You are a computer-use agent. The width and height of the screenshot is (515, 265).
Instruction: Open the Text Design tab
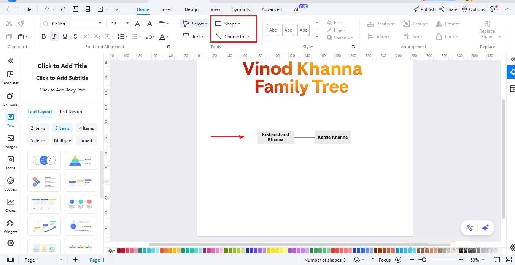click(70, 111)
